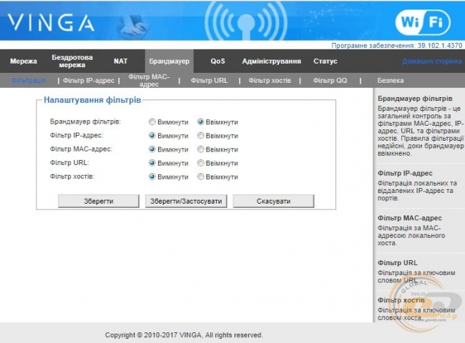Click the Фільтр URL: row label

point(69,163)
